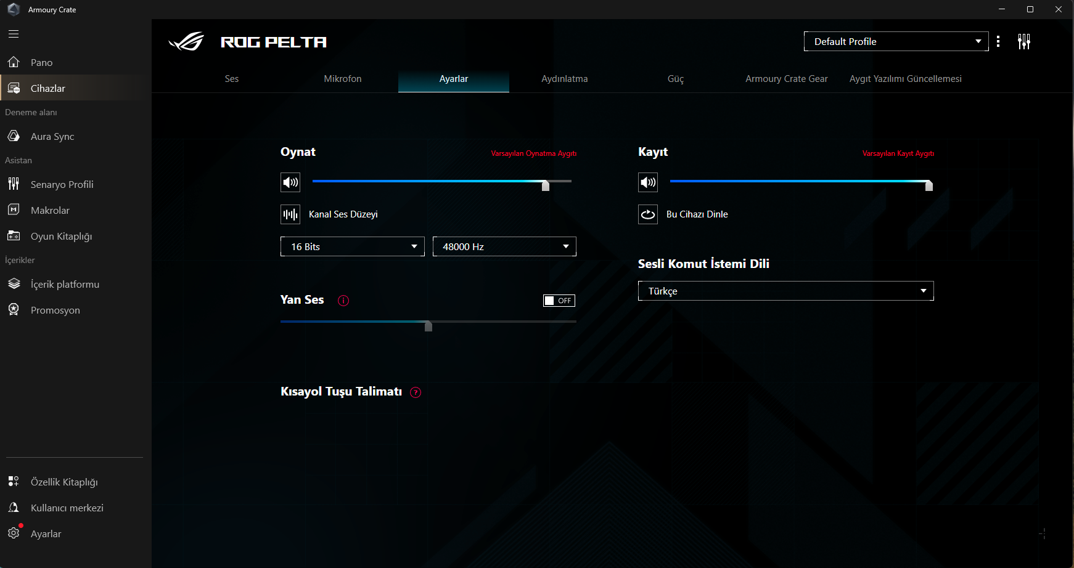Open Aygıt Yazılımı Güncellemesi tab
Image resolution: width=1074 pixels, height=568 pixels.
point(906,79)
